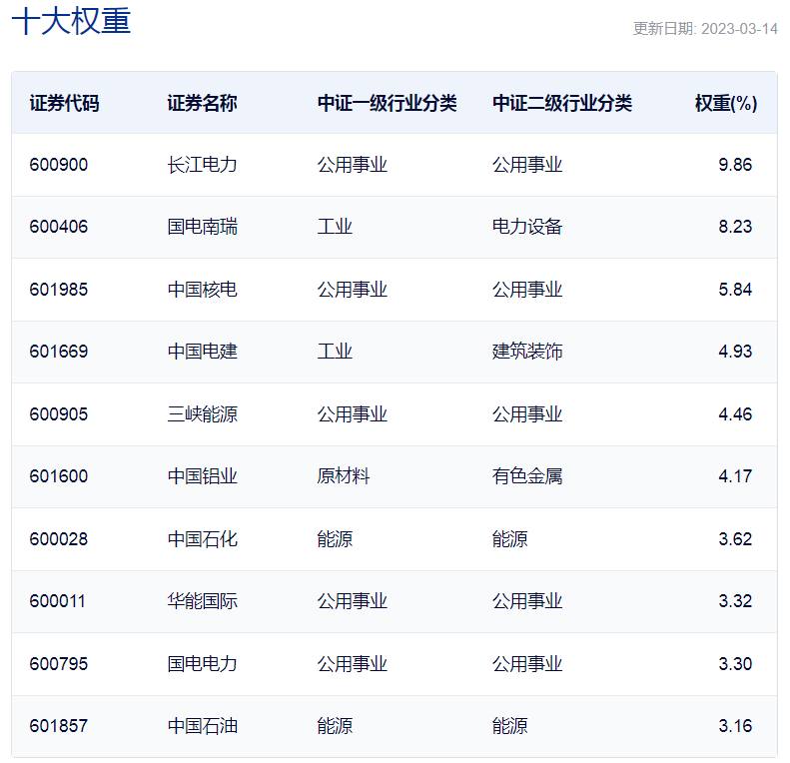Select the 国电南瑞 row name
790x763 pixels.
click(202, 227)
